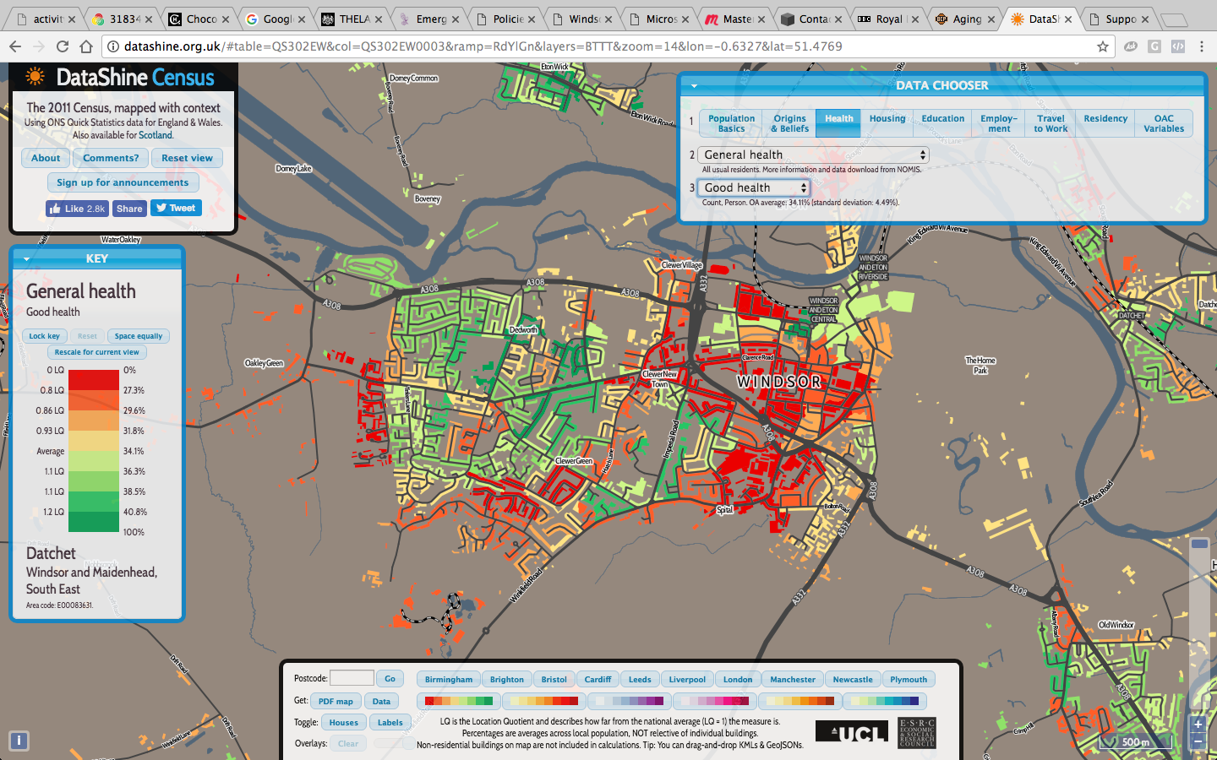Click the Reset view button

pos(187,158)
